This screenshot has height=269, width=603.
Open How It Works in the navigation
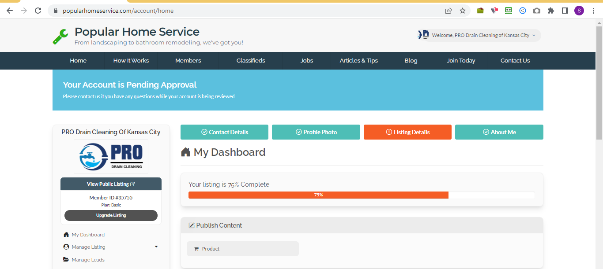[131, 61]
